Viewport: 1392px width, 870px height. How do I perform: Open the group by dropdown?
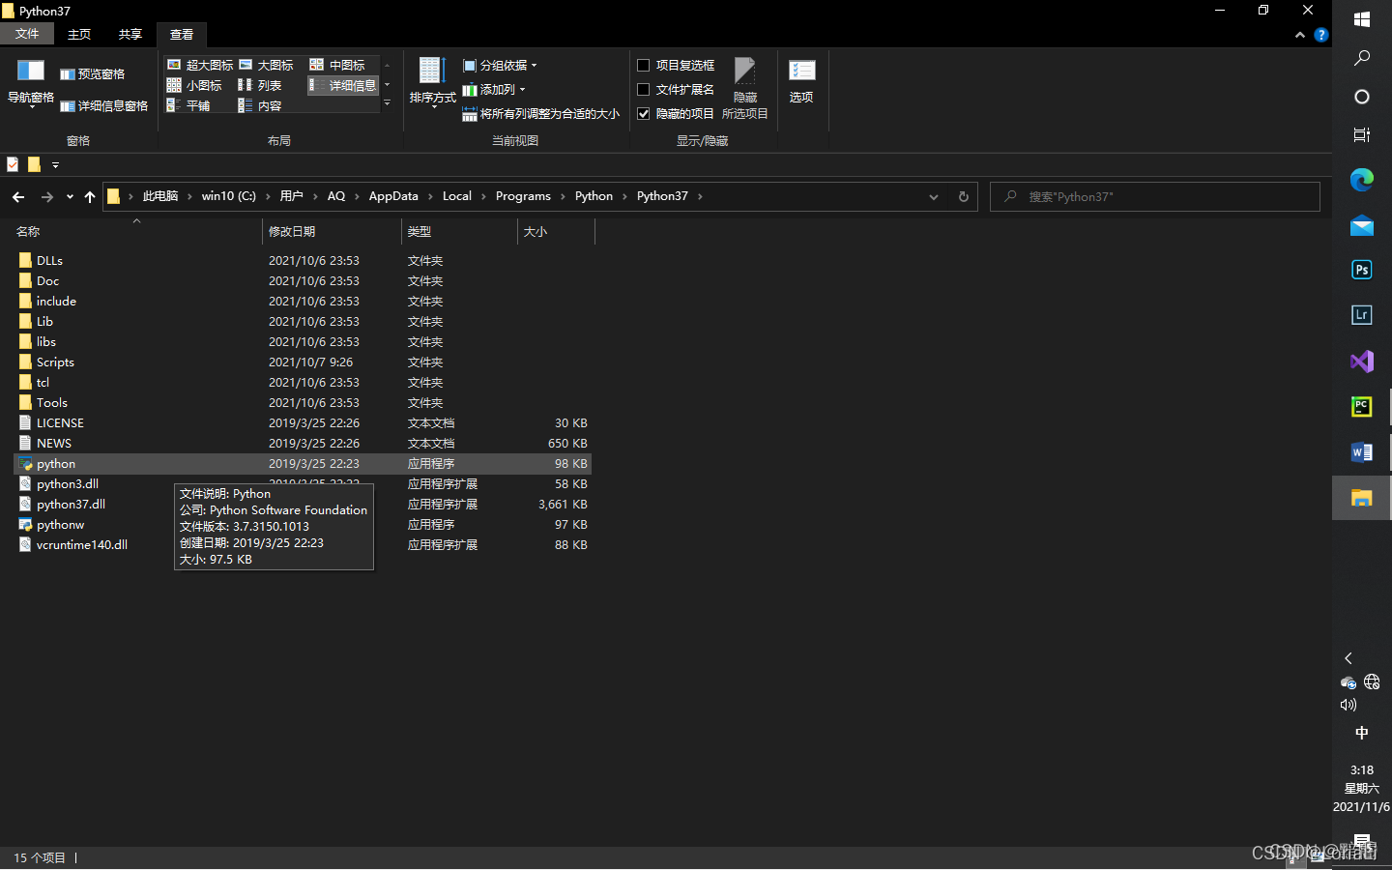pyautogui.click(x=500, y=66)
